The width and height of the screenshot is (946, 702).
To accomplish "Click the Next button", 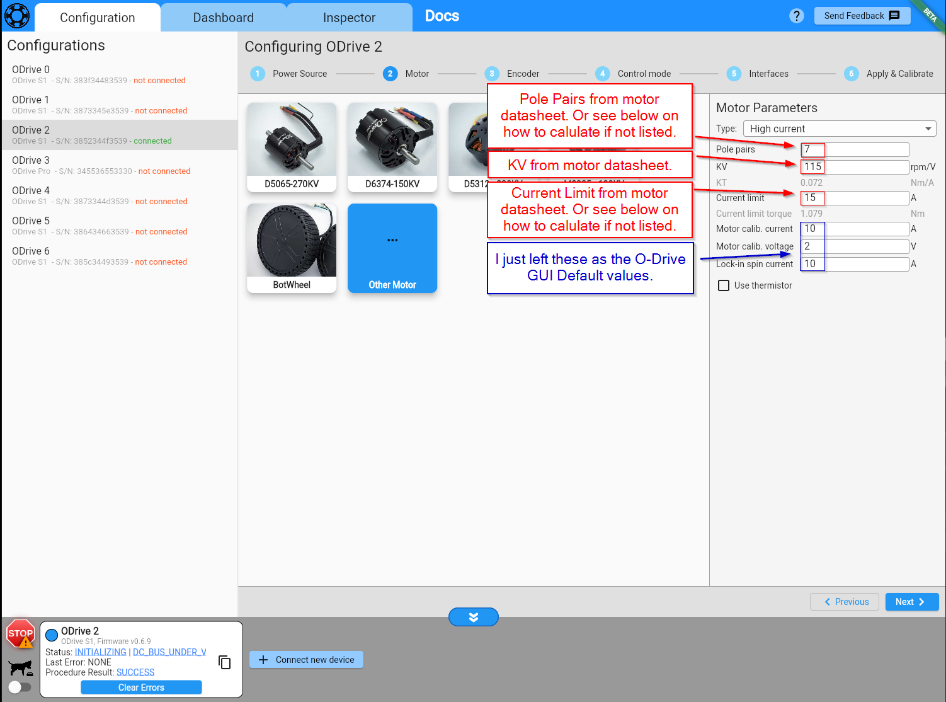I will (911, 602).
